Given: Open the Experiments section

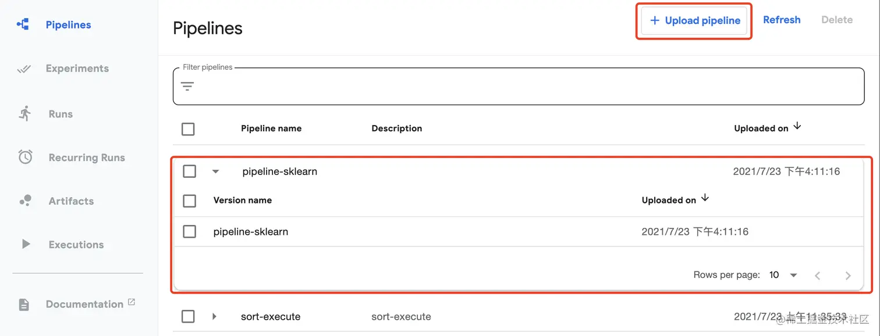Looking at the screenshot, I should tap(77, 69).
